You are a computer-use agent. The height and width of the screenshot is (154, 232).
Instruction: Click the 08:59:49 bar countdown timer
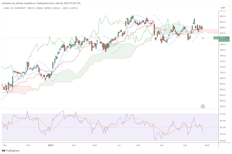coord(224,40)
